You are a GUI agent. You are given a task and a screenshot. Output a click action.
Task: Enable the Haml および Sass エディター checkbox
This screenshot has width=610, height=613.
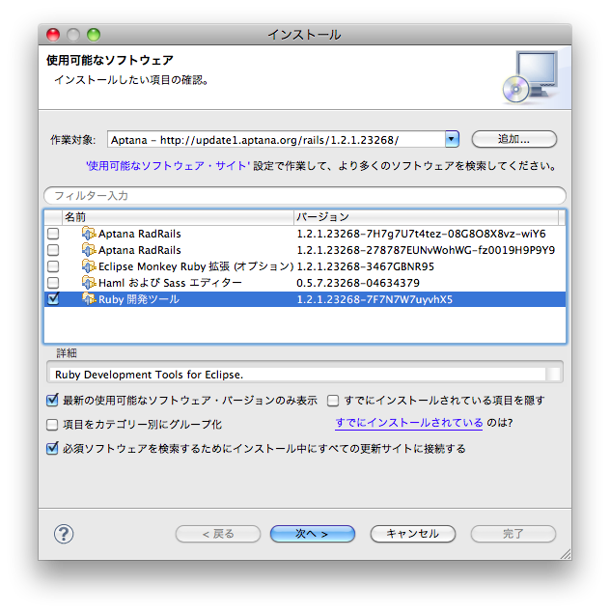pos(54,283)
